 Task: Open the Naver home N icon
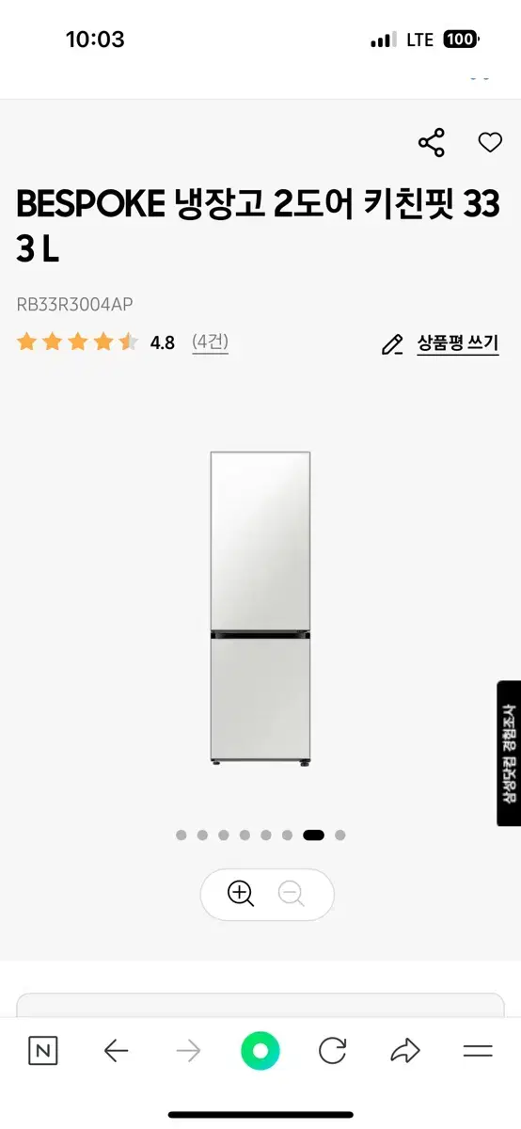(x=43, y=1051)
